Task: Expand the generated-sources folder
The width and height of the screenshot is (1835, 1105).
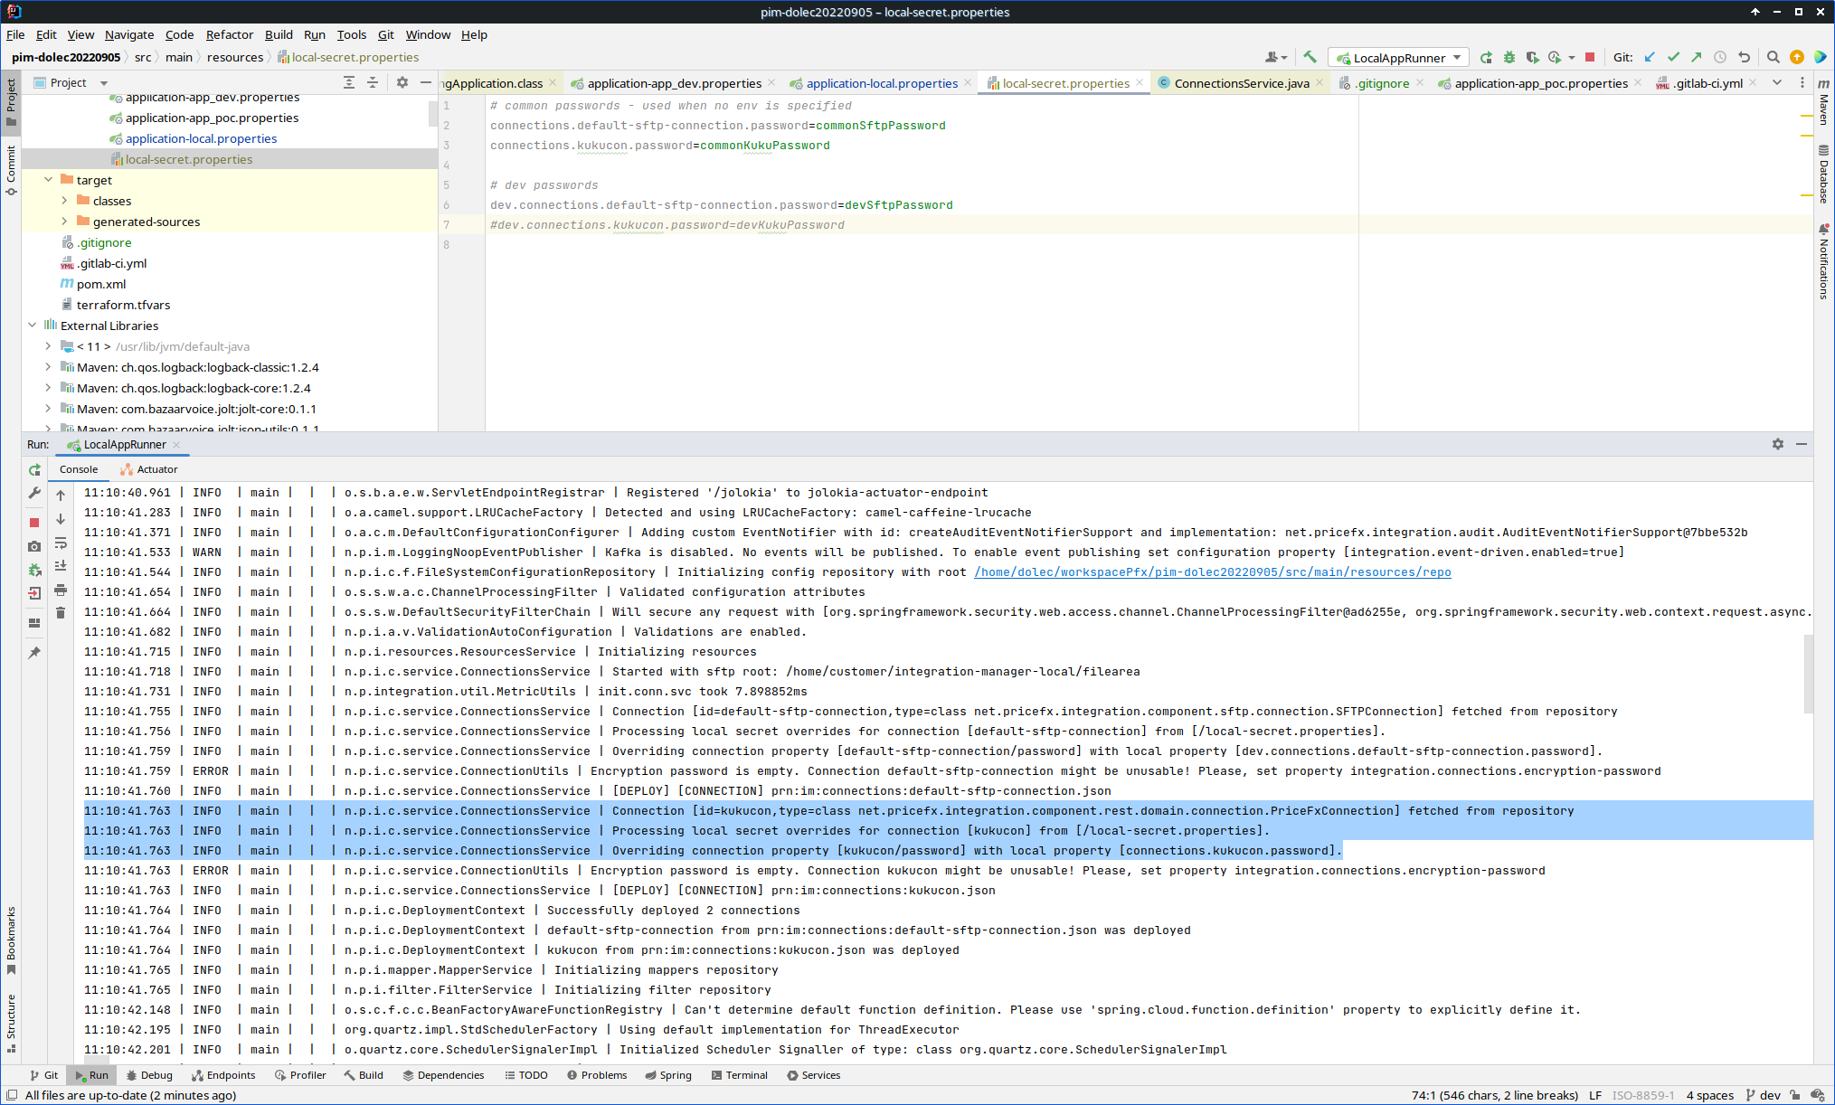Action: tap(64, 222)
